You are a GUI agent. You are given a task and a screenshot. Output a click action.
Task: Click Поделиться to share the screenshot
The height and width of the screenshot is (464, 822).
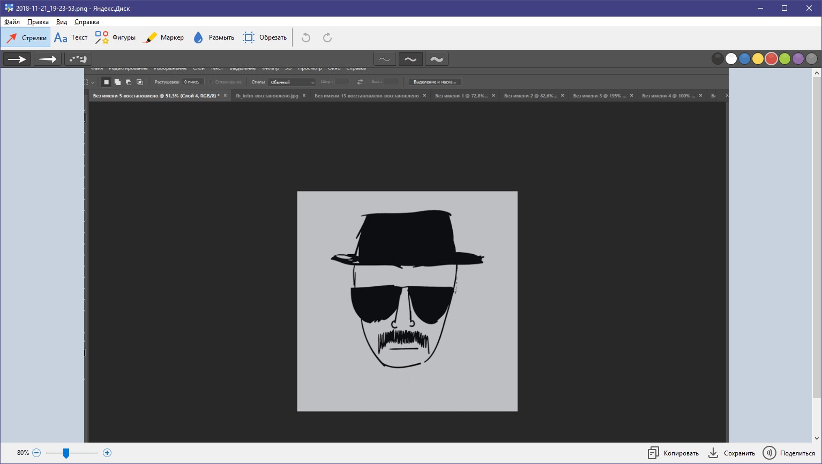[x=789, y=453]
